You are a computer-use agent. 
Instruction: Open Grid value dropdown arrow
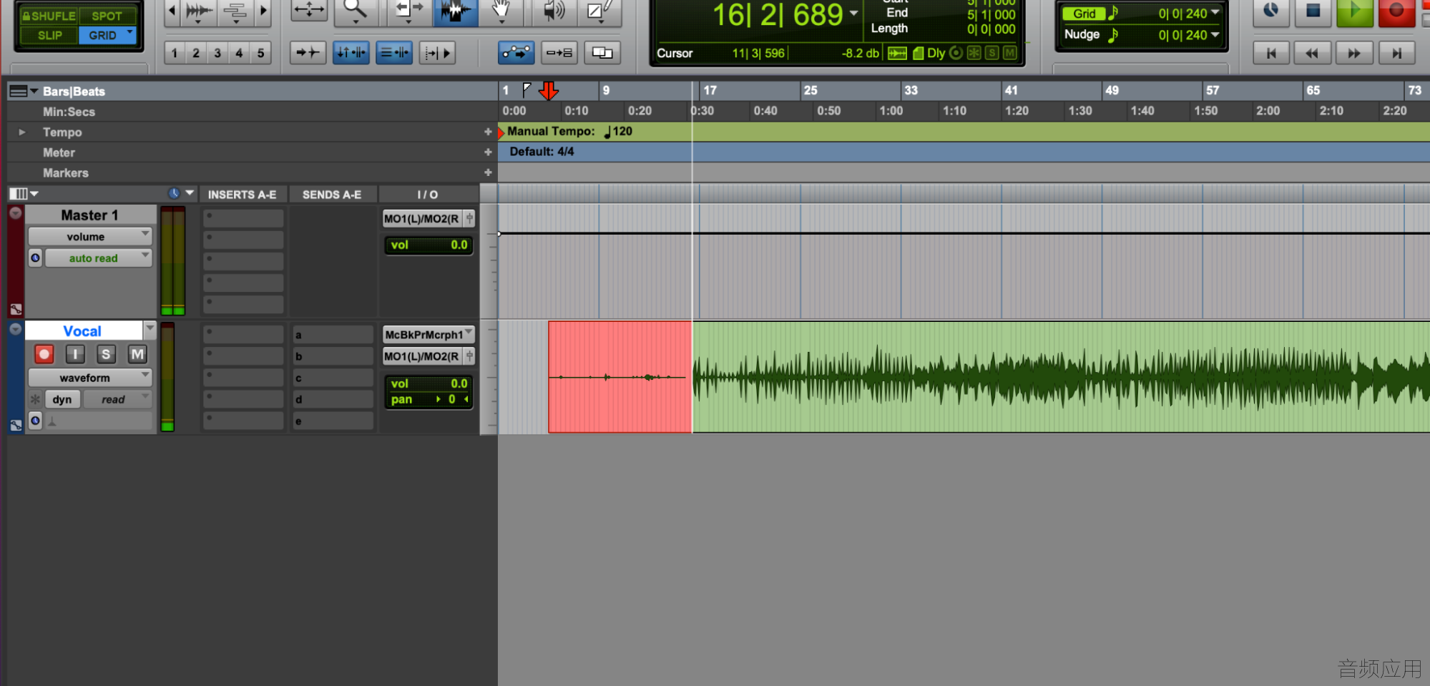[1215, 12]
